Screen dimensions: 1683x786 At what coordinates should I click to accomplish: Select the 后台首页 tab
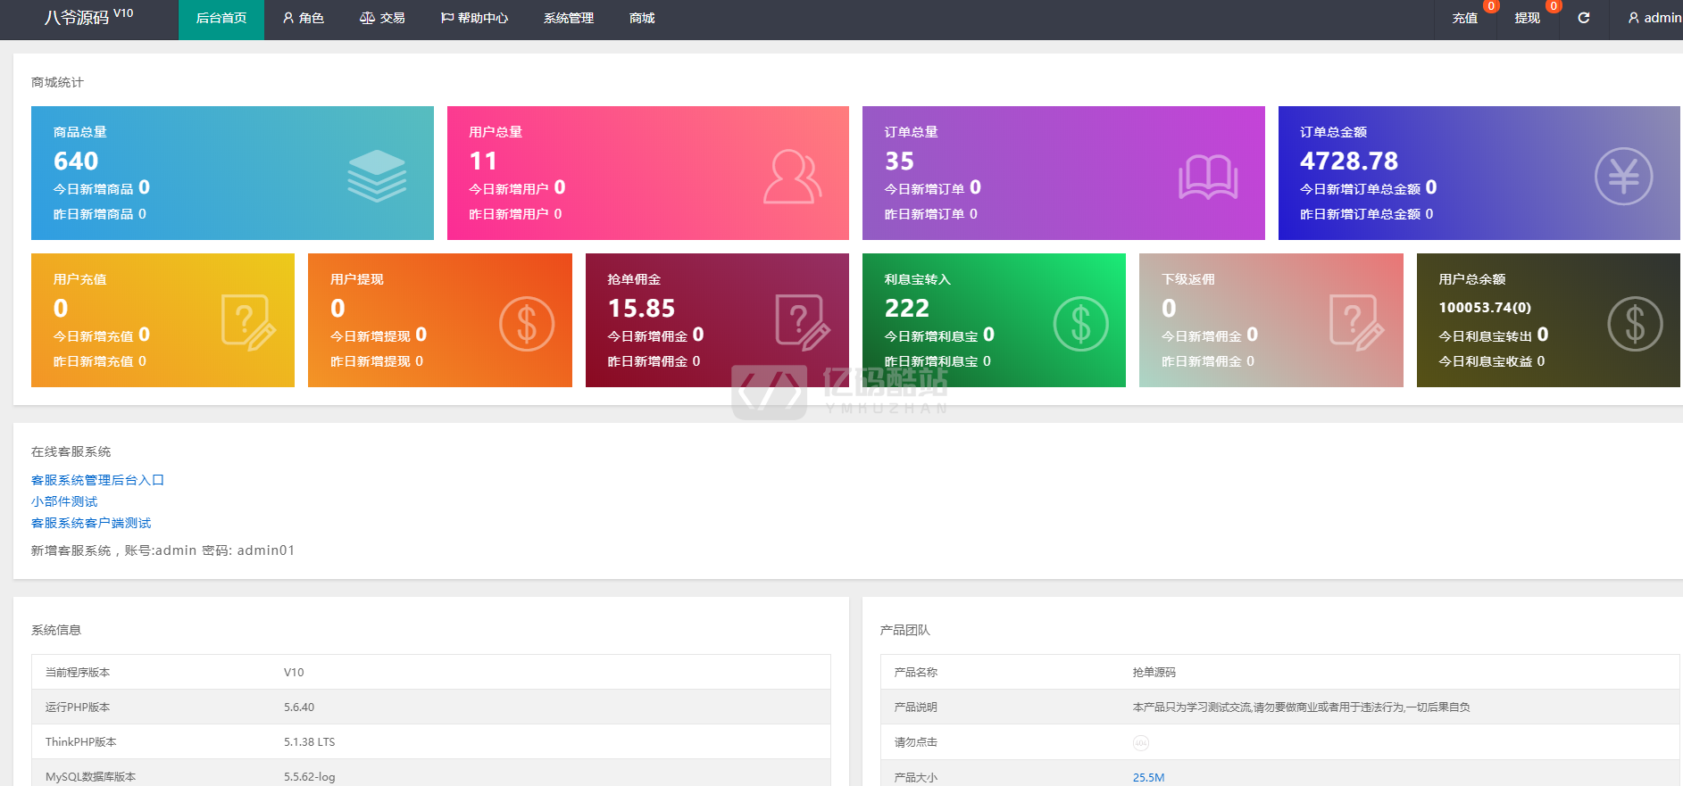coord(221,18)
